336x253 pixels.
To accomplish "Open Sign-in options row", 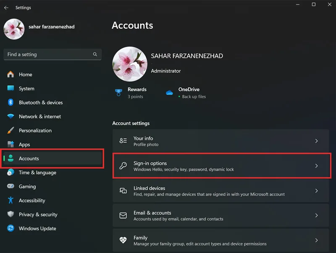I will (x=221, y=166).
